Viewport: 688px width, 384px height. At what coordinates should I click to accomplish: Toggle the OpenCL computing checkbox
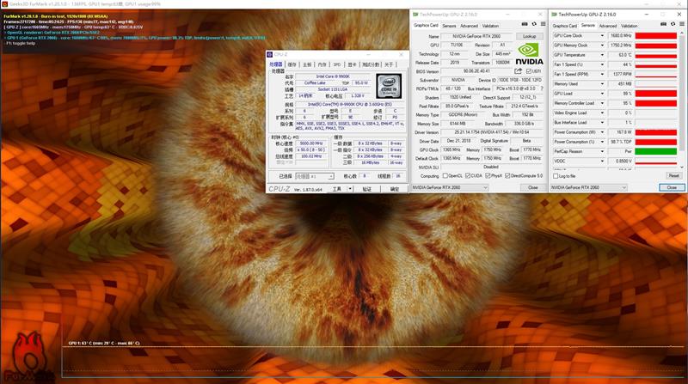pos(445,176)
